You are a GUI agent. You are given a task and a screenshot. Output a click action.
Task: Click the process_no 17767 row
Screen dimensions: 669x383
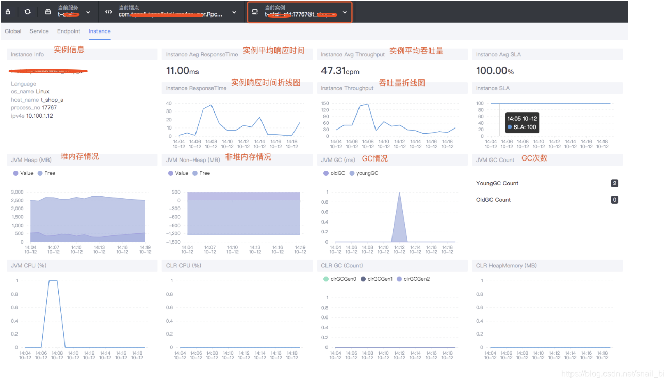click(34, 108)
